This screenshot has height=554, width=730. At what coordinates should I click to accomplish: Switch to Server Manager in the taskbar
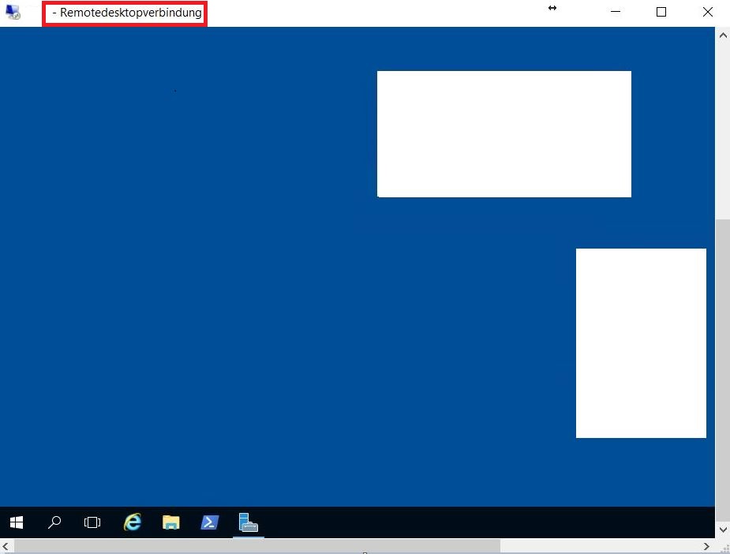(x=249, y=522)
